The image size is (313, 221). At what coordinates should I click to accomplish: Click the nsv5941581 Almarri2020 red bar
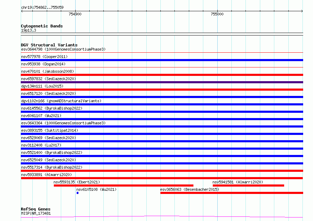click(248, 186)
